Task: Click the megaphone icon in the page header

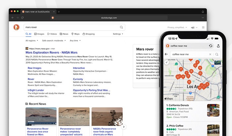Action: pyautogui.click(x=193, y=28)
